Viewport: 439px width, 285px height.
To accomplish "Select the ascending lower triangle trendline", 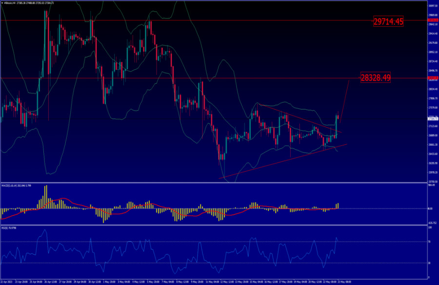I will [283, 161].
